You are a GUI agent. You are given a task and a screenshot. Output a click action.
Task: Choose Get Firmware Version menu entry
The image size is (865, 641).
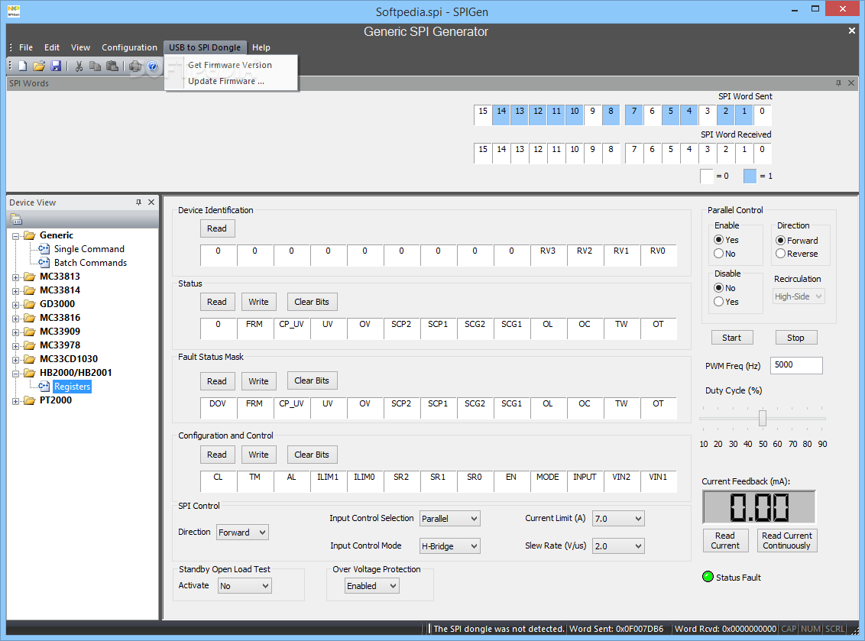tap(230, 64)
